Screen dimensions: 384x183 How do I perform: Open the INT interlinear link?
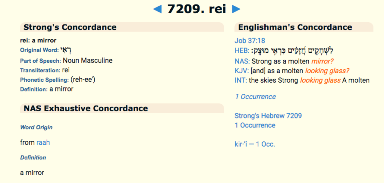point(239,80)
